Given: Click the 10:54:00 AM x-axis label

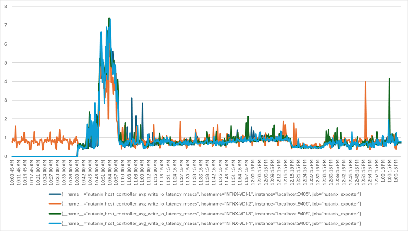Looking at the screenshot, I should click(110, 172).
